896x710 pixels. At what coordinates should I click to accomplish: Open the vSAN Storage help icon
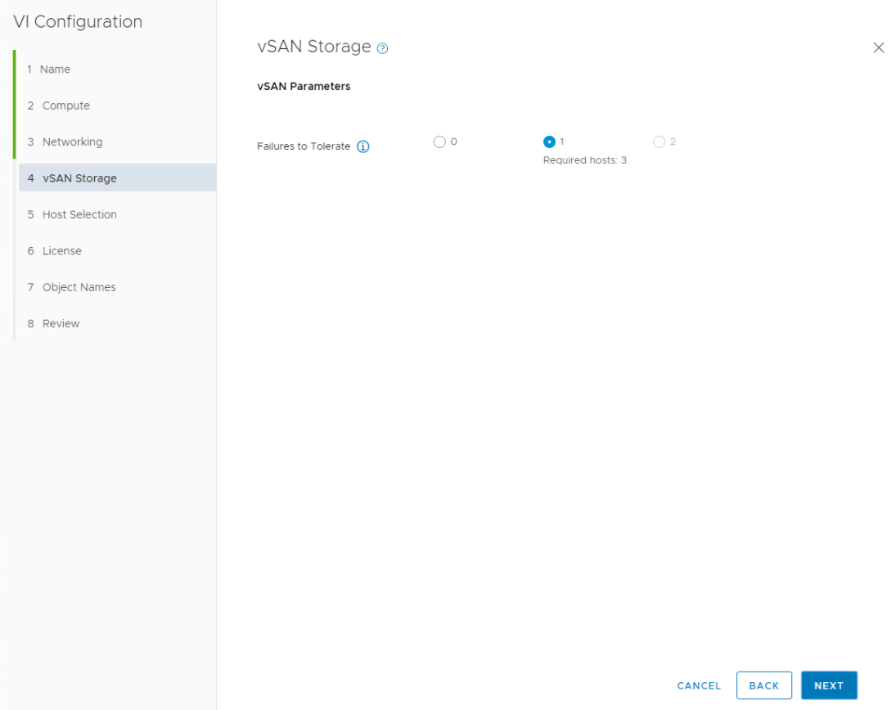(x=382, y=48)
